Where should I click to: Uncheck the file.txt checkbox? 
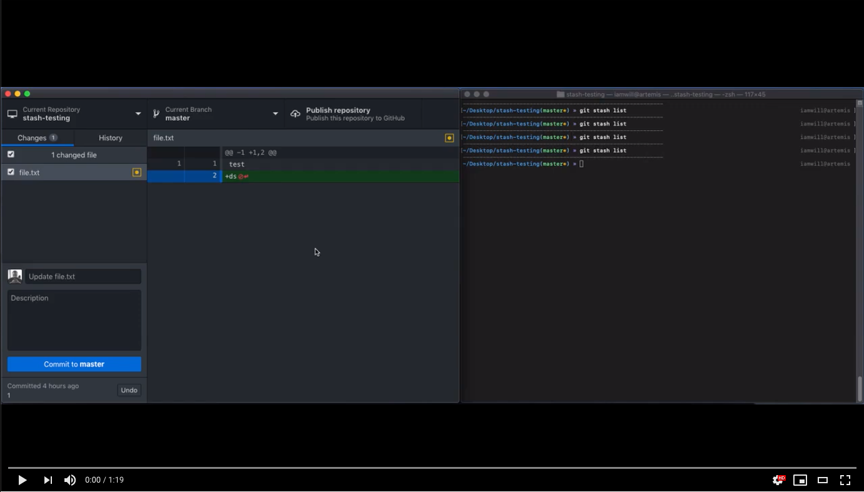coord(10,172)
